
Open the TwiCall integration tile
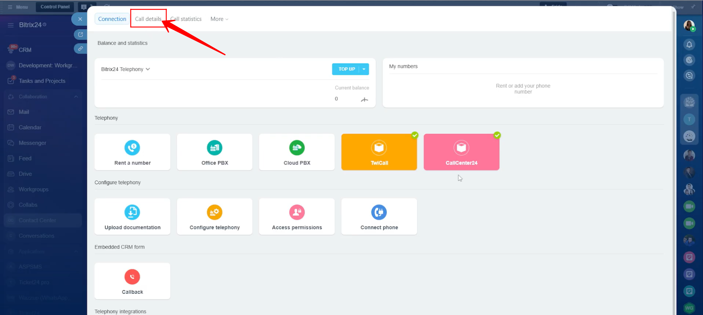tap(379, 152)
